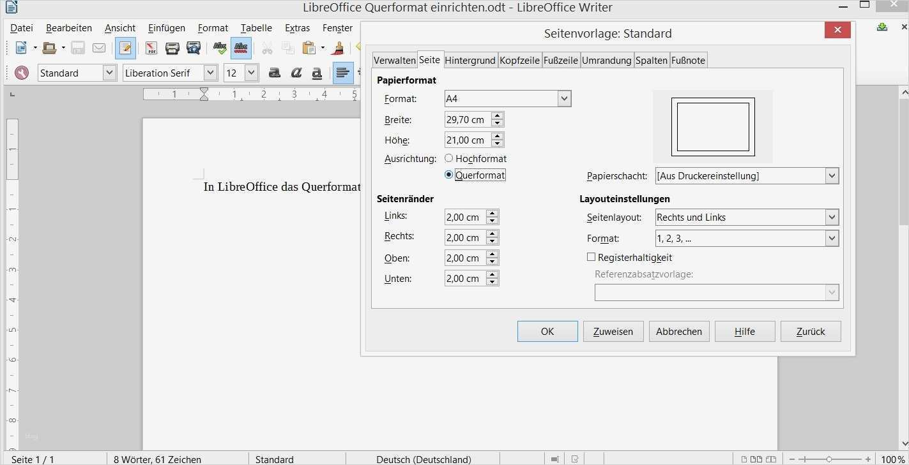Click the envelope email document icon
909x465 pixels.
[x=98, y=48]
